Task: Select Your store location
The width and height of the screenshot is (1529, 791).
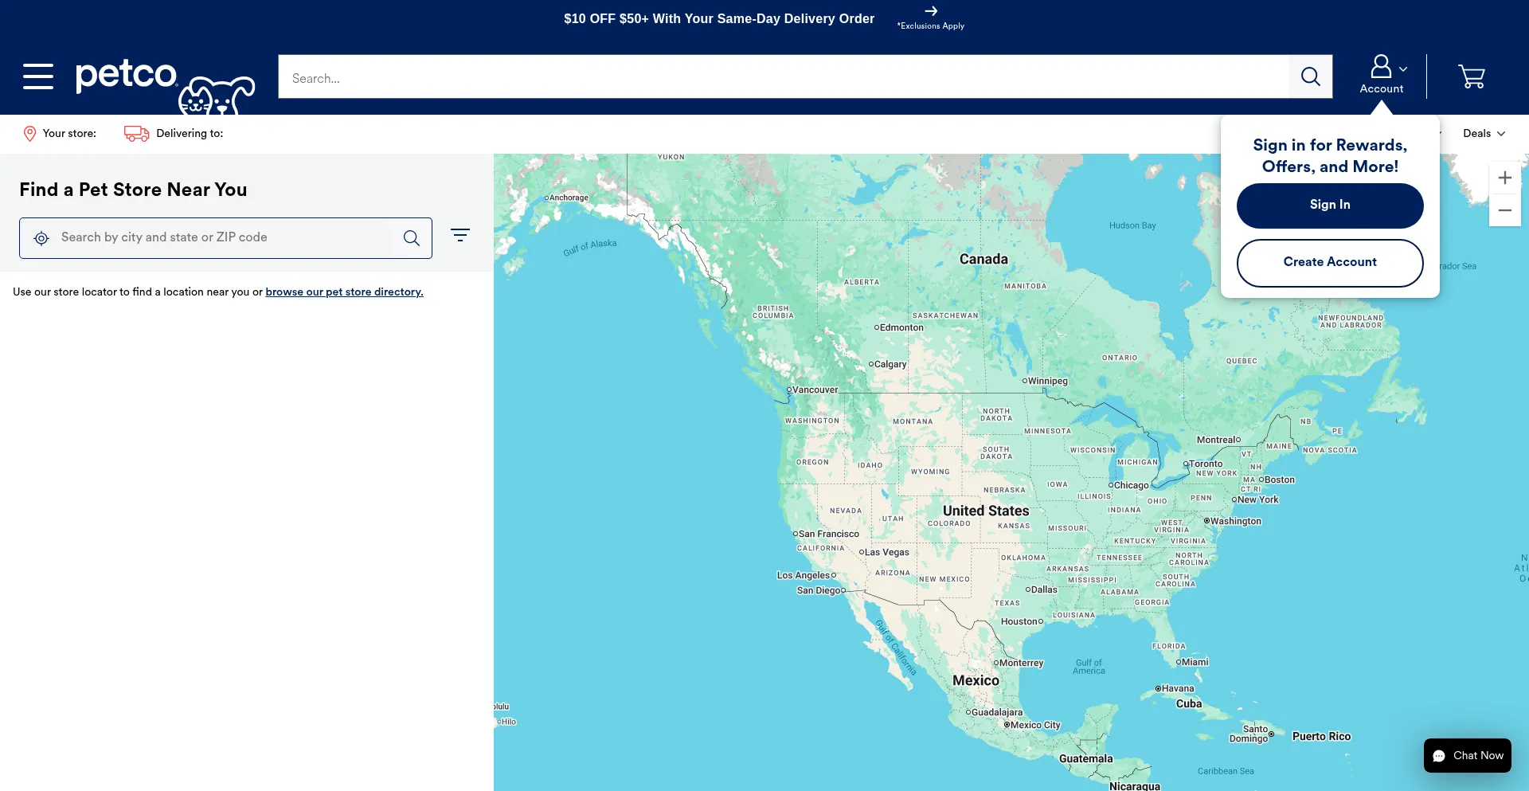Action: [x=60, y=133]
